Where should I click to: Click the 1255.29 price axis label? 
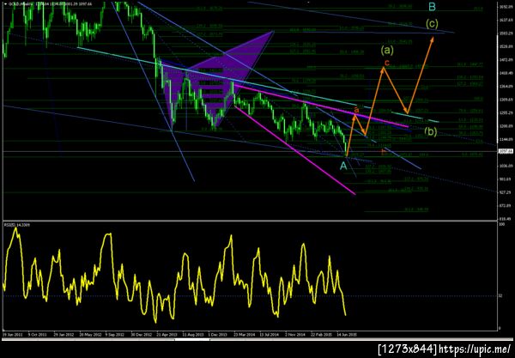coord(505,112)
